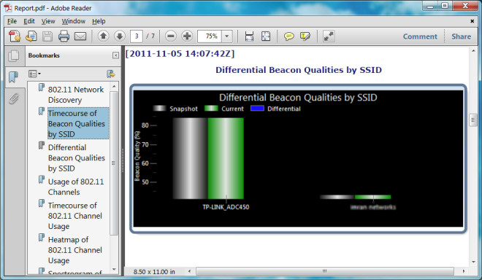Click the Save file toolbar icon
Viewport: 482px width, 280px height.
(47, 36)
